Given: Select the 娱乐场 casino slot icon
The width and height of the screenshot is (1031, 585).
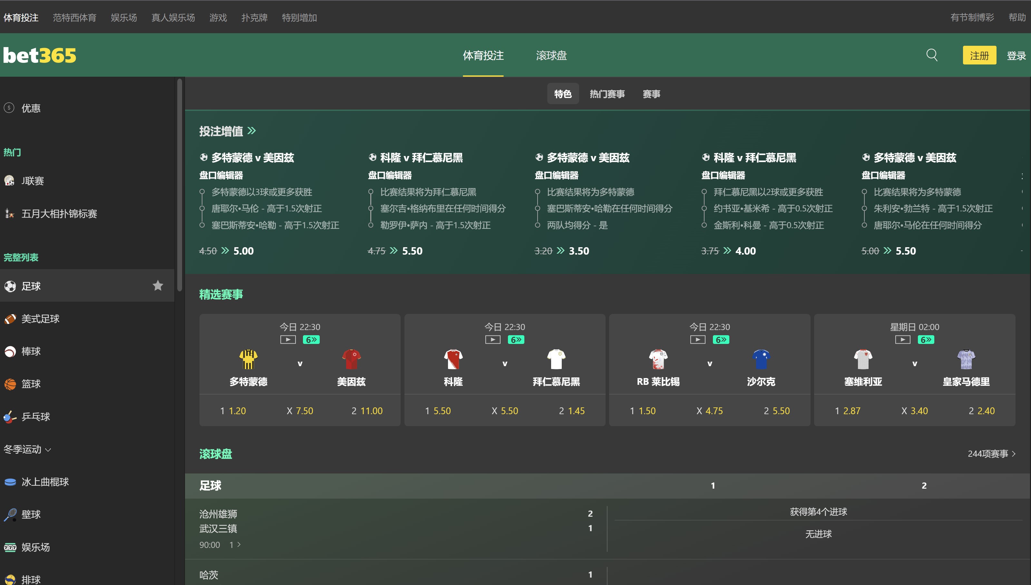Looking at the screenshot, I should click(x=10, y=547).
